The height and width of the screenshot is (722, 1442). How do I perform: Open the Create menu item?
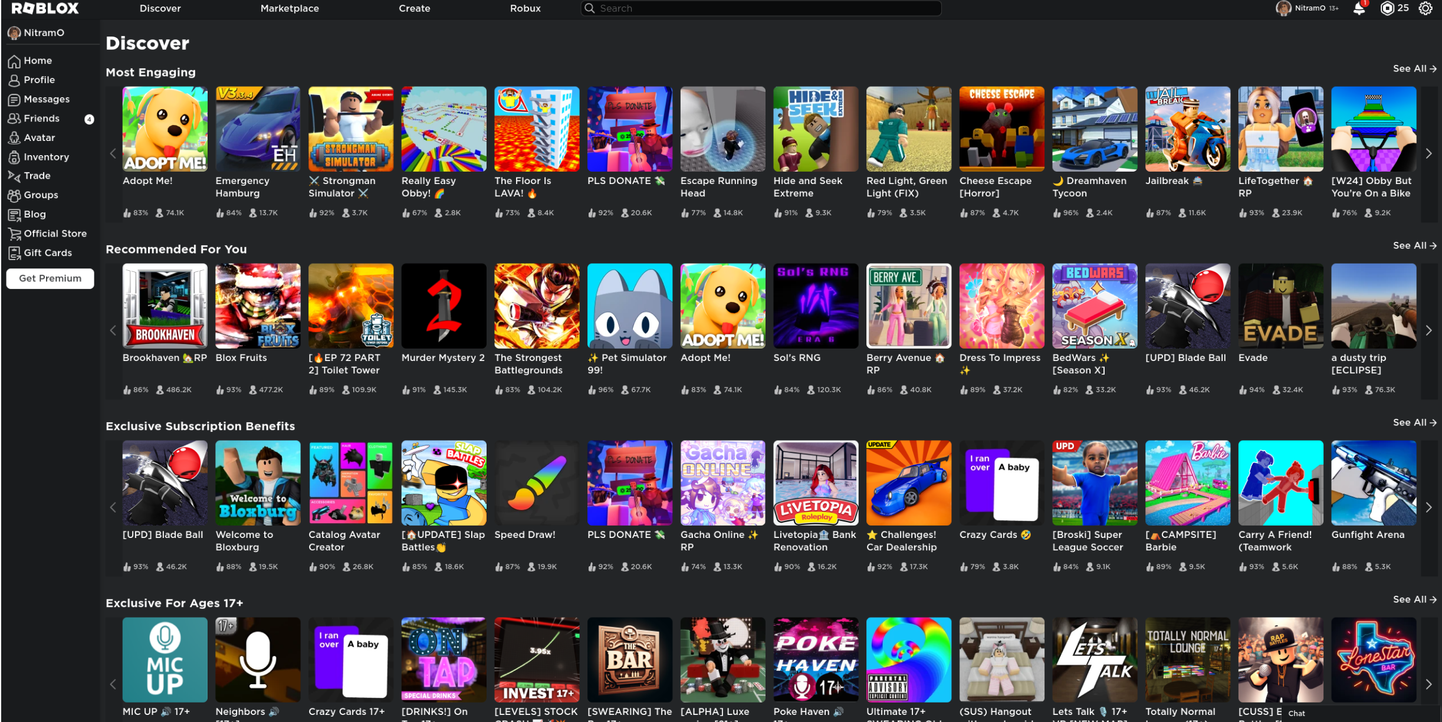[414, 8]
